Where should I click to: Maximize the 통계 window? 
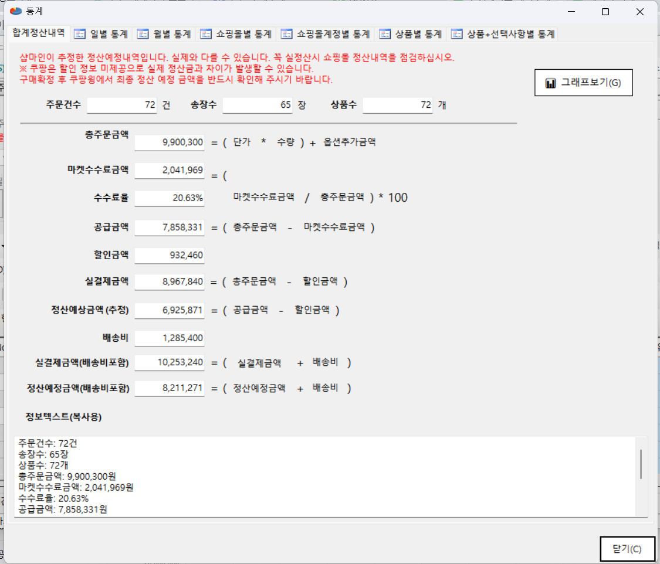605,12
